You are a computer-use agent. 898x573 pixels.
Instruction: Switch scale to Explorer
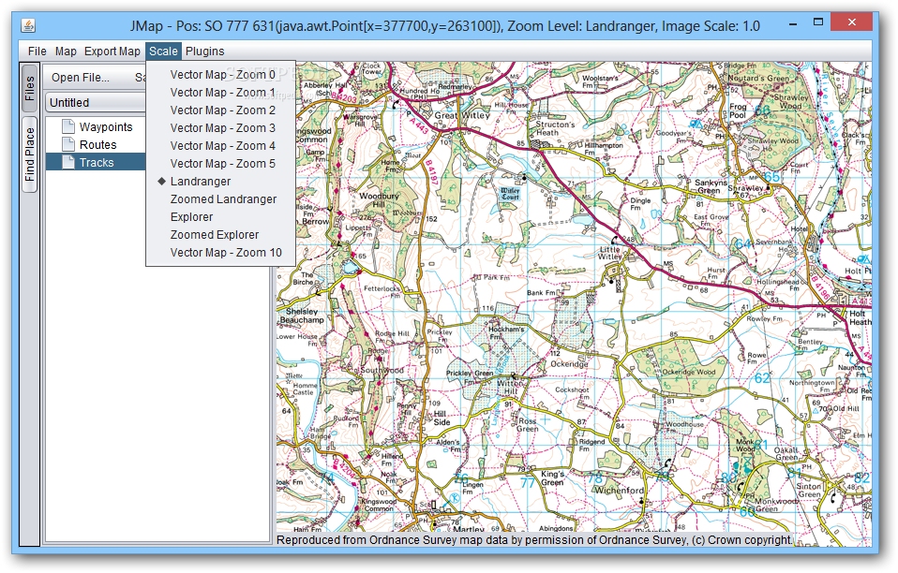[x=221, y=216]
